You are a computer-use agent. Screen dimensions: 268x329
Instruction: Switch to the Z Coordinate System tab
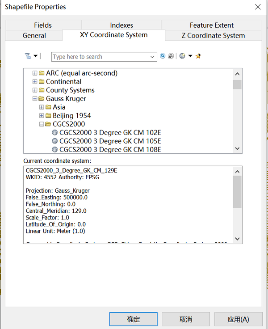(x=213, y=35)
